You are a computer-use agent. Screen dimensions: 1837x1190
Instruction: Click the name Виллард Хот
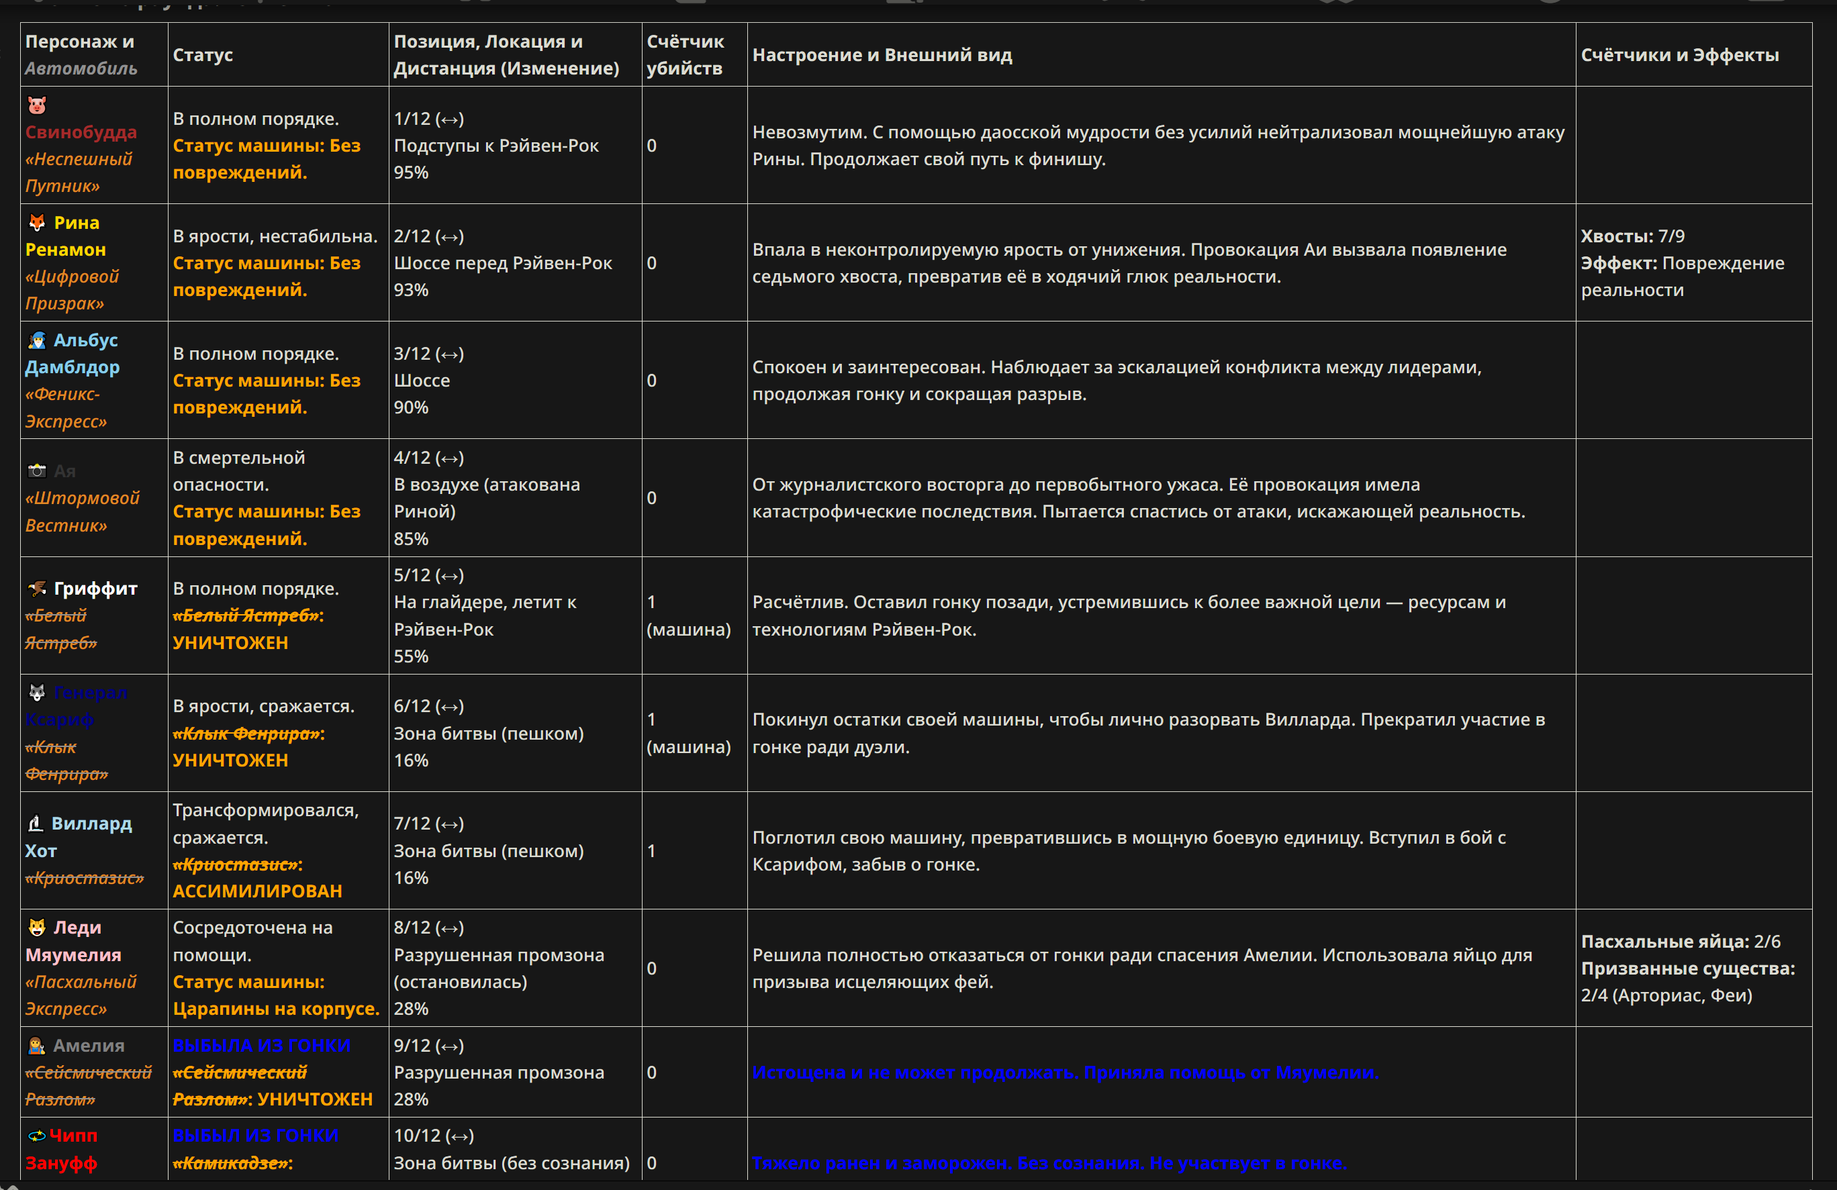79,838
